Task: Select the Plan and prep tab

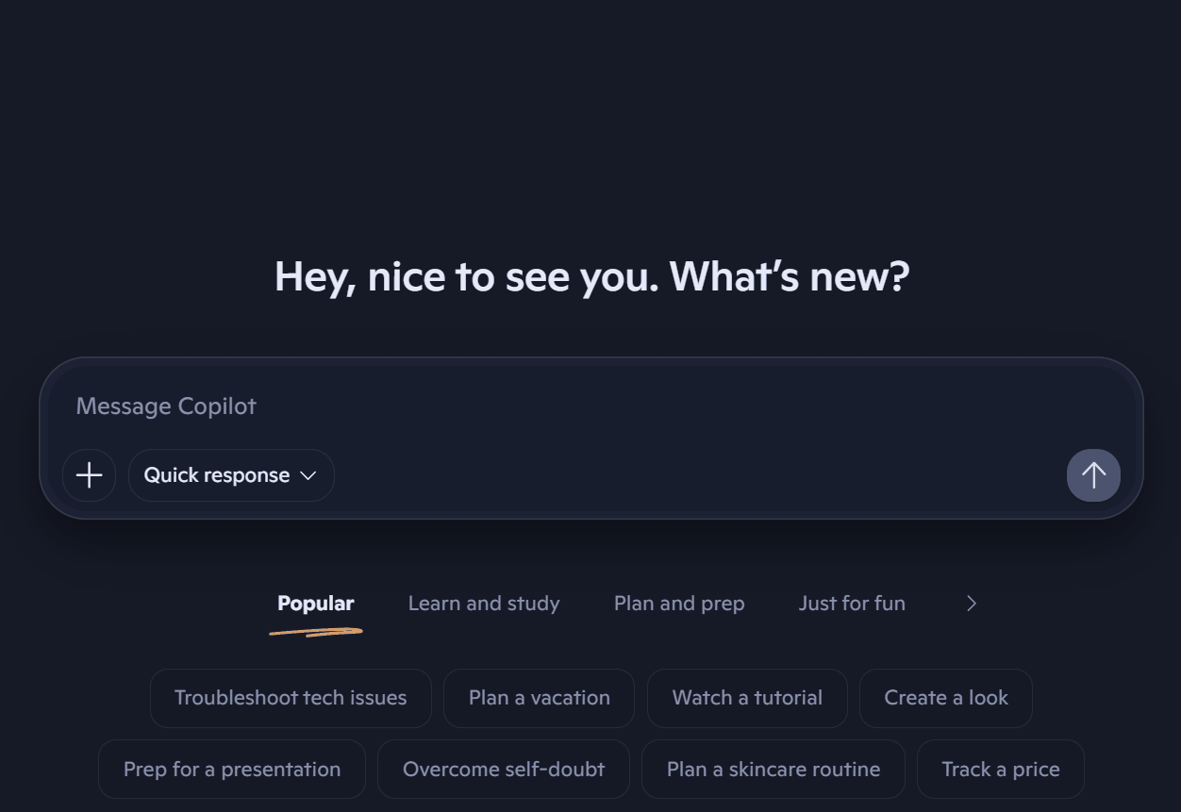Action: click(x=679, y=604)
